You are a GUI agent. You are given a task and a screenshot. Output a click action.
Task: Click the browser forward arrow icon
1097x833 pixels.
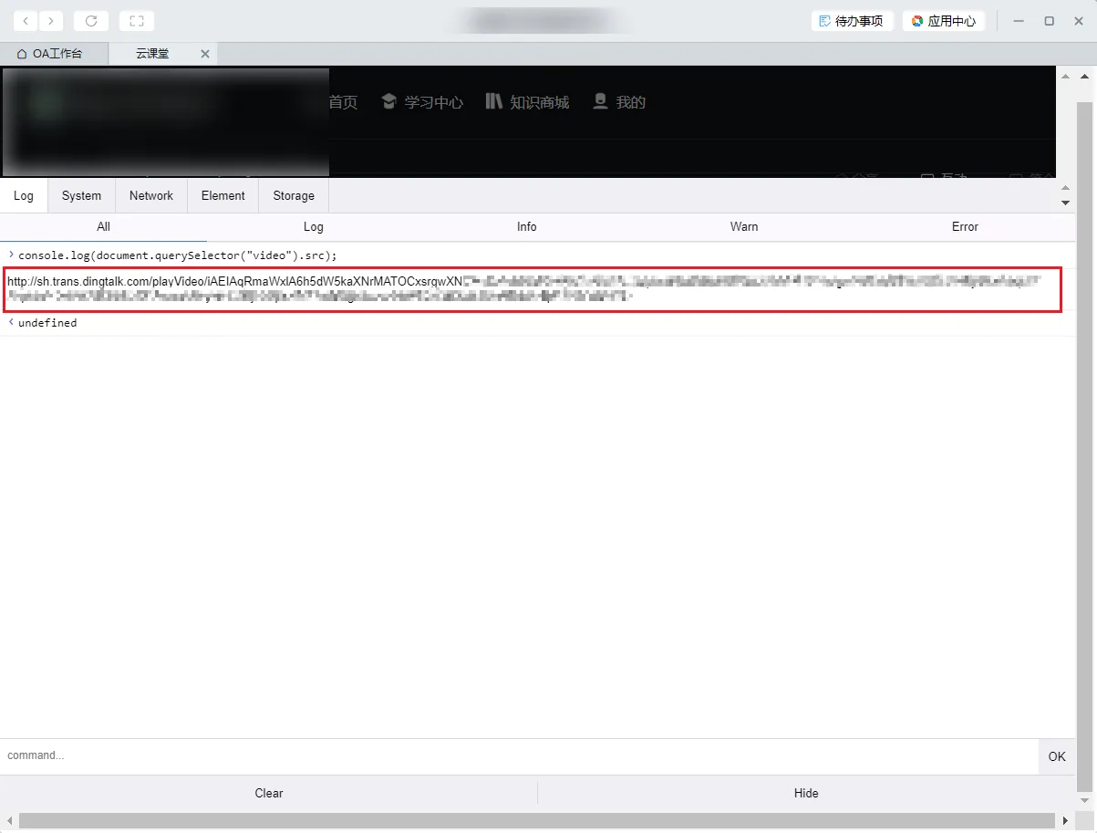click(x=51, y=20)
